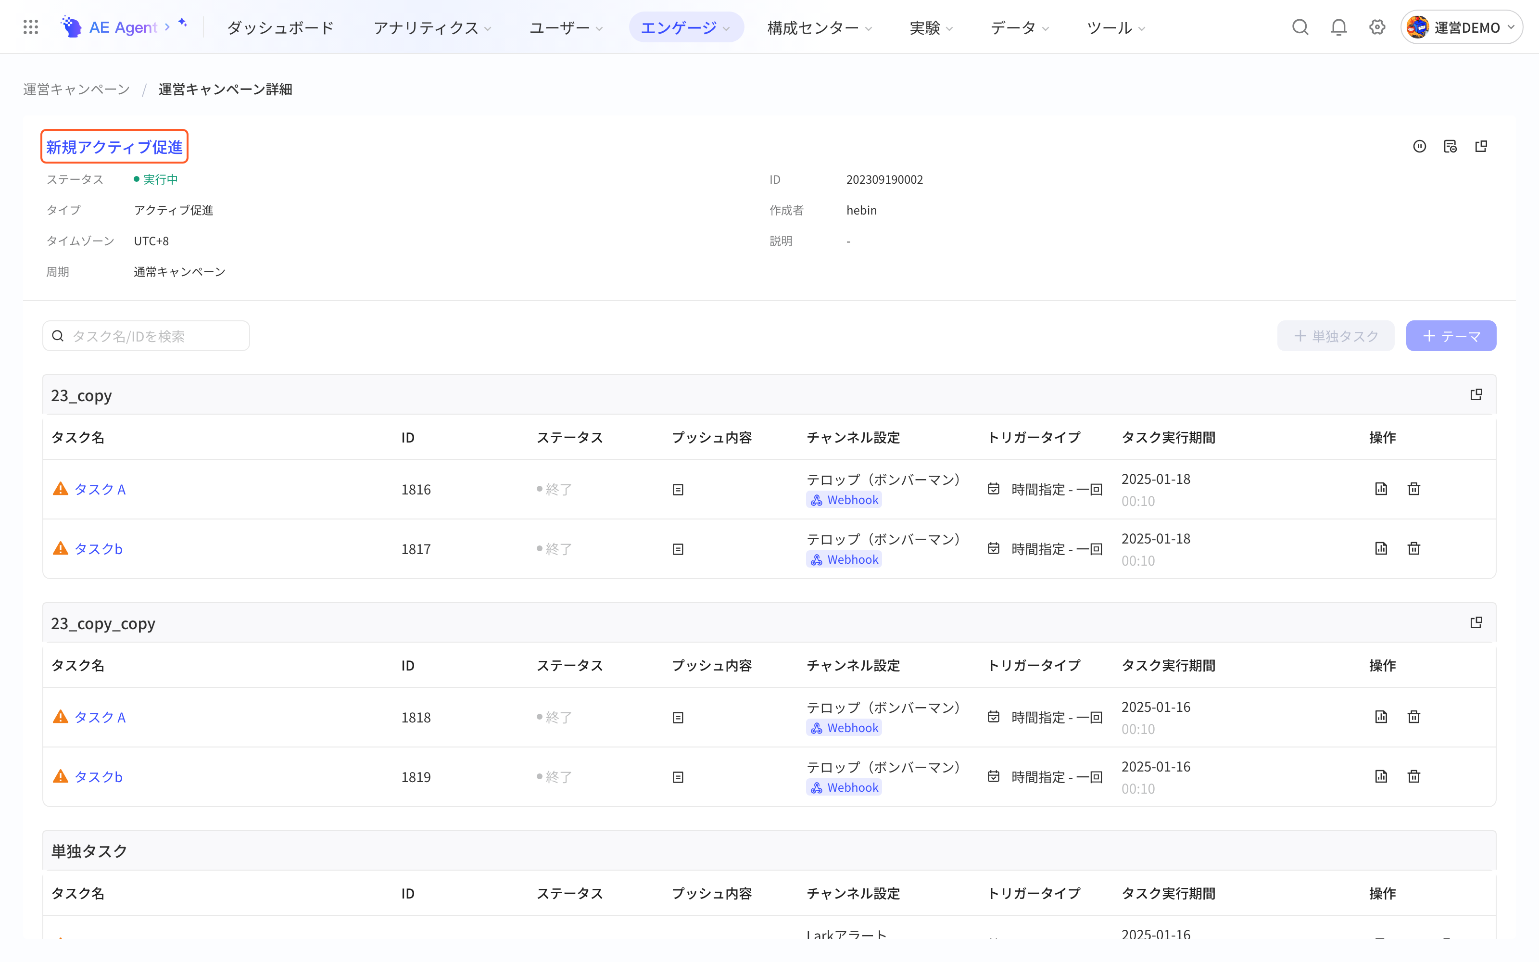This screenshot has width=1539, height=962.
Task: Click the 運営キャンペーン詳細 breadcrumb text
Action: click(225, 89)
